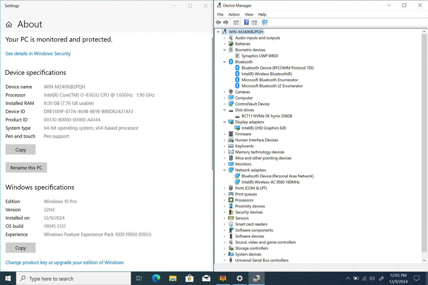The width and height of the screenshot is (428, 285).
Task: Collapse the Bluetooth node
Action: coord(224,62)
